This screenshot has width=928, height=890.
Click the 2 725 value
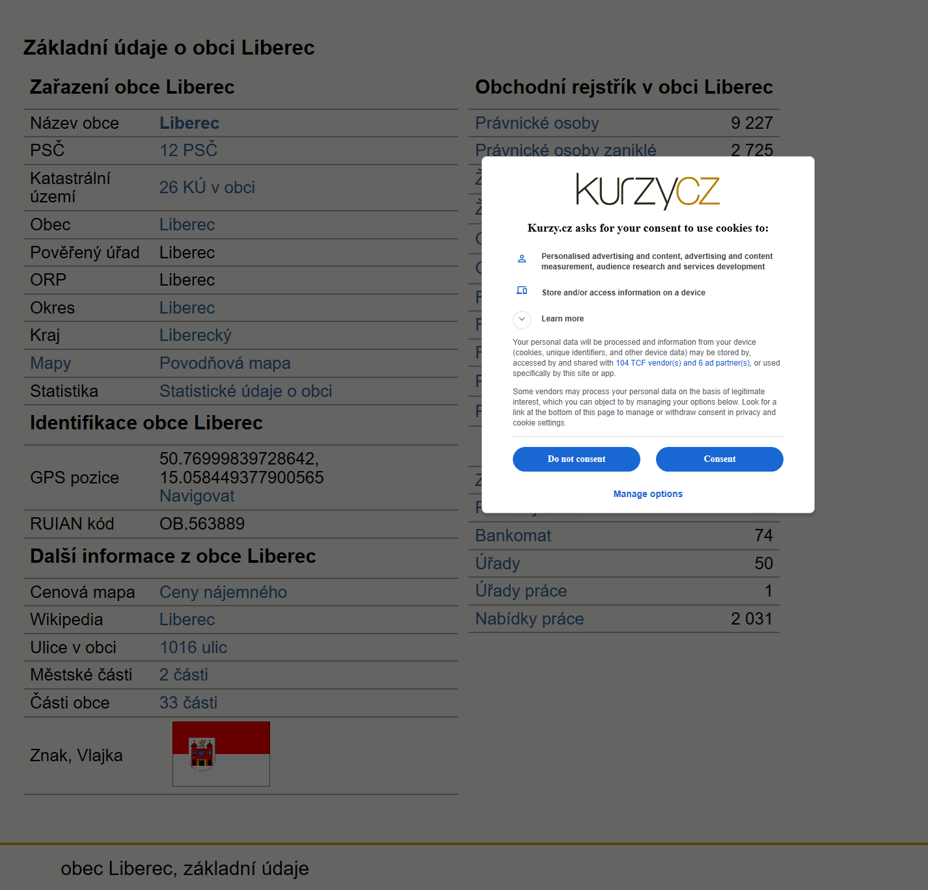(752, 150)
